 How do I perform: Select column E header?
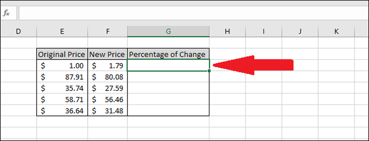pos(62,31)
